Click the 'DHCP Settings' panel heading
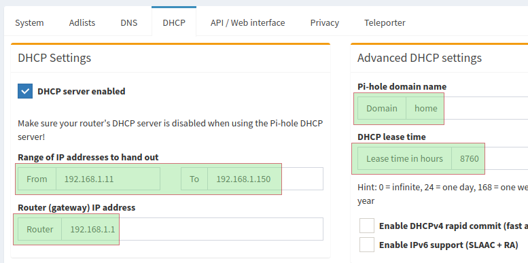 [x=54, y=58]
